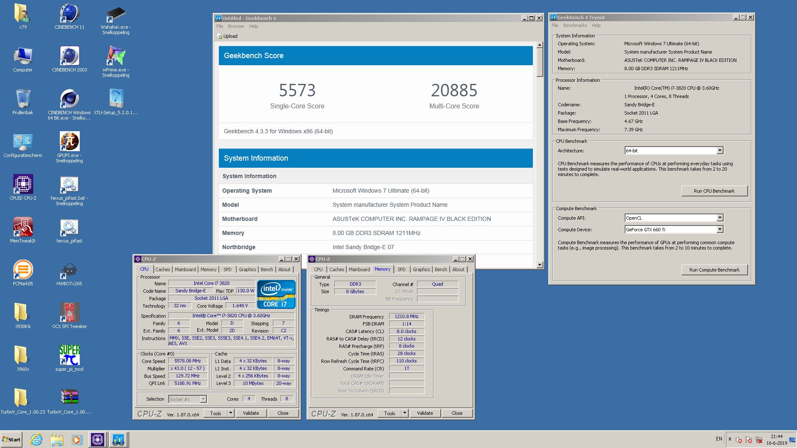This screenshot has width=797, height=448.
Task: Click Tools button in right CPU-Z window
Action: [x=390, y=413]
